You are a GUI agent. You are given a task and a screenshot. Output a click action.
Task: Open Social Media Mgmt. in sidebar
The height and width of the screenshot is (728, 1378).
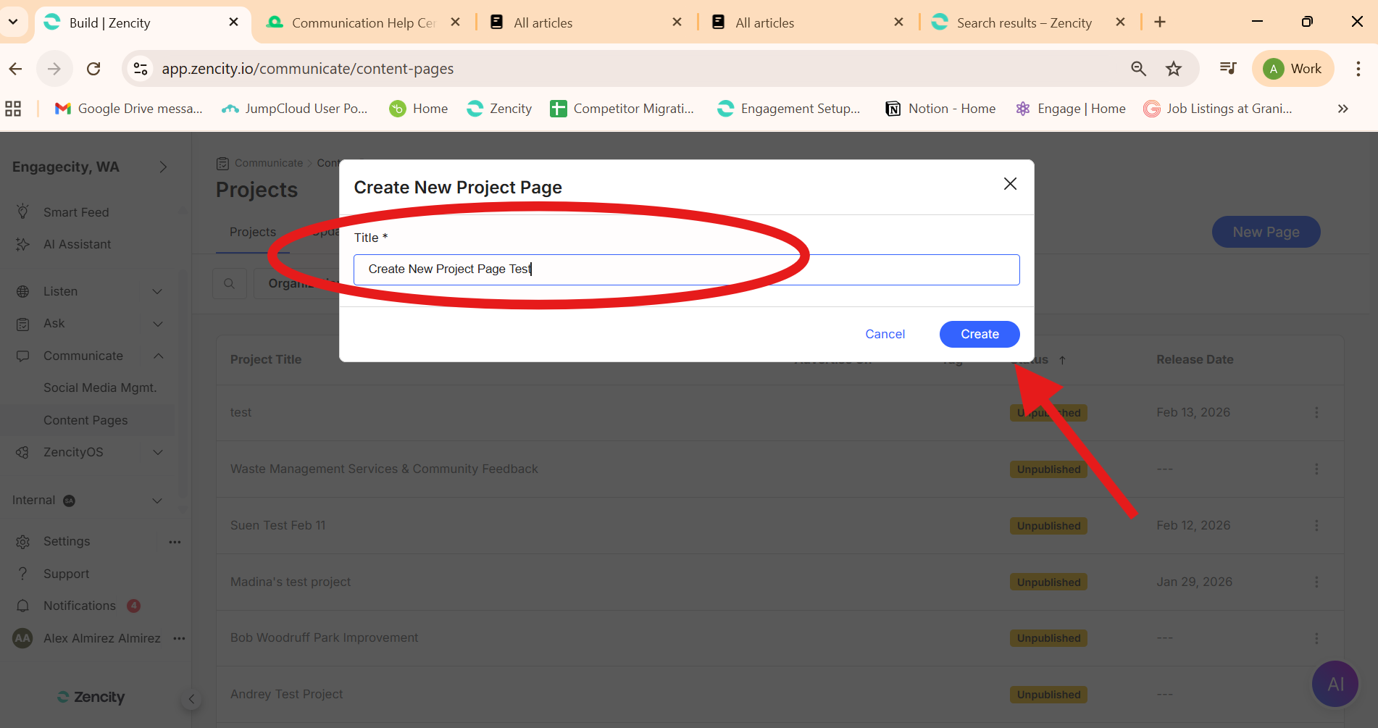100,388
